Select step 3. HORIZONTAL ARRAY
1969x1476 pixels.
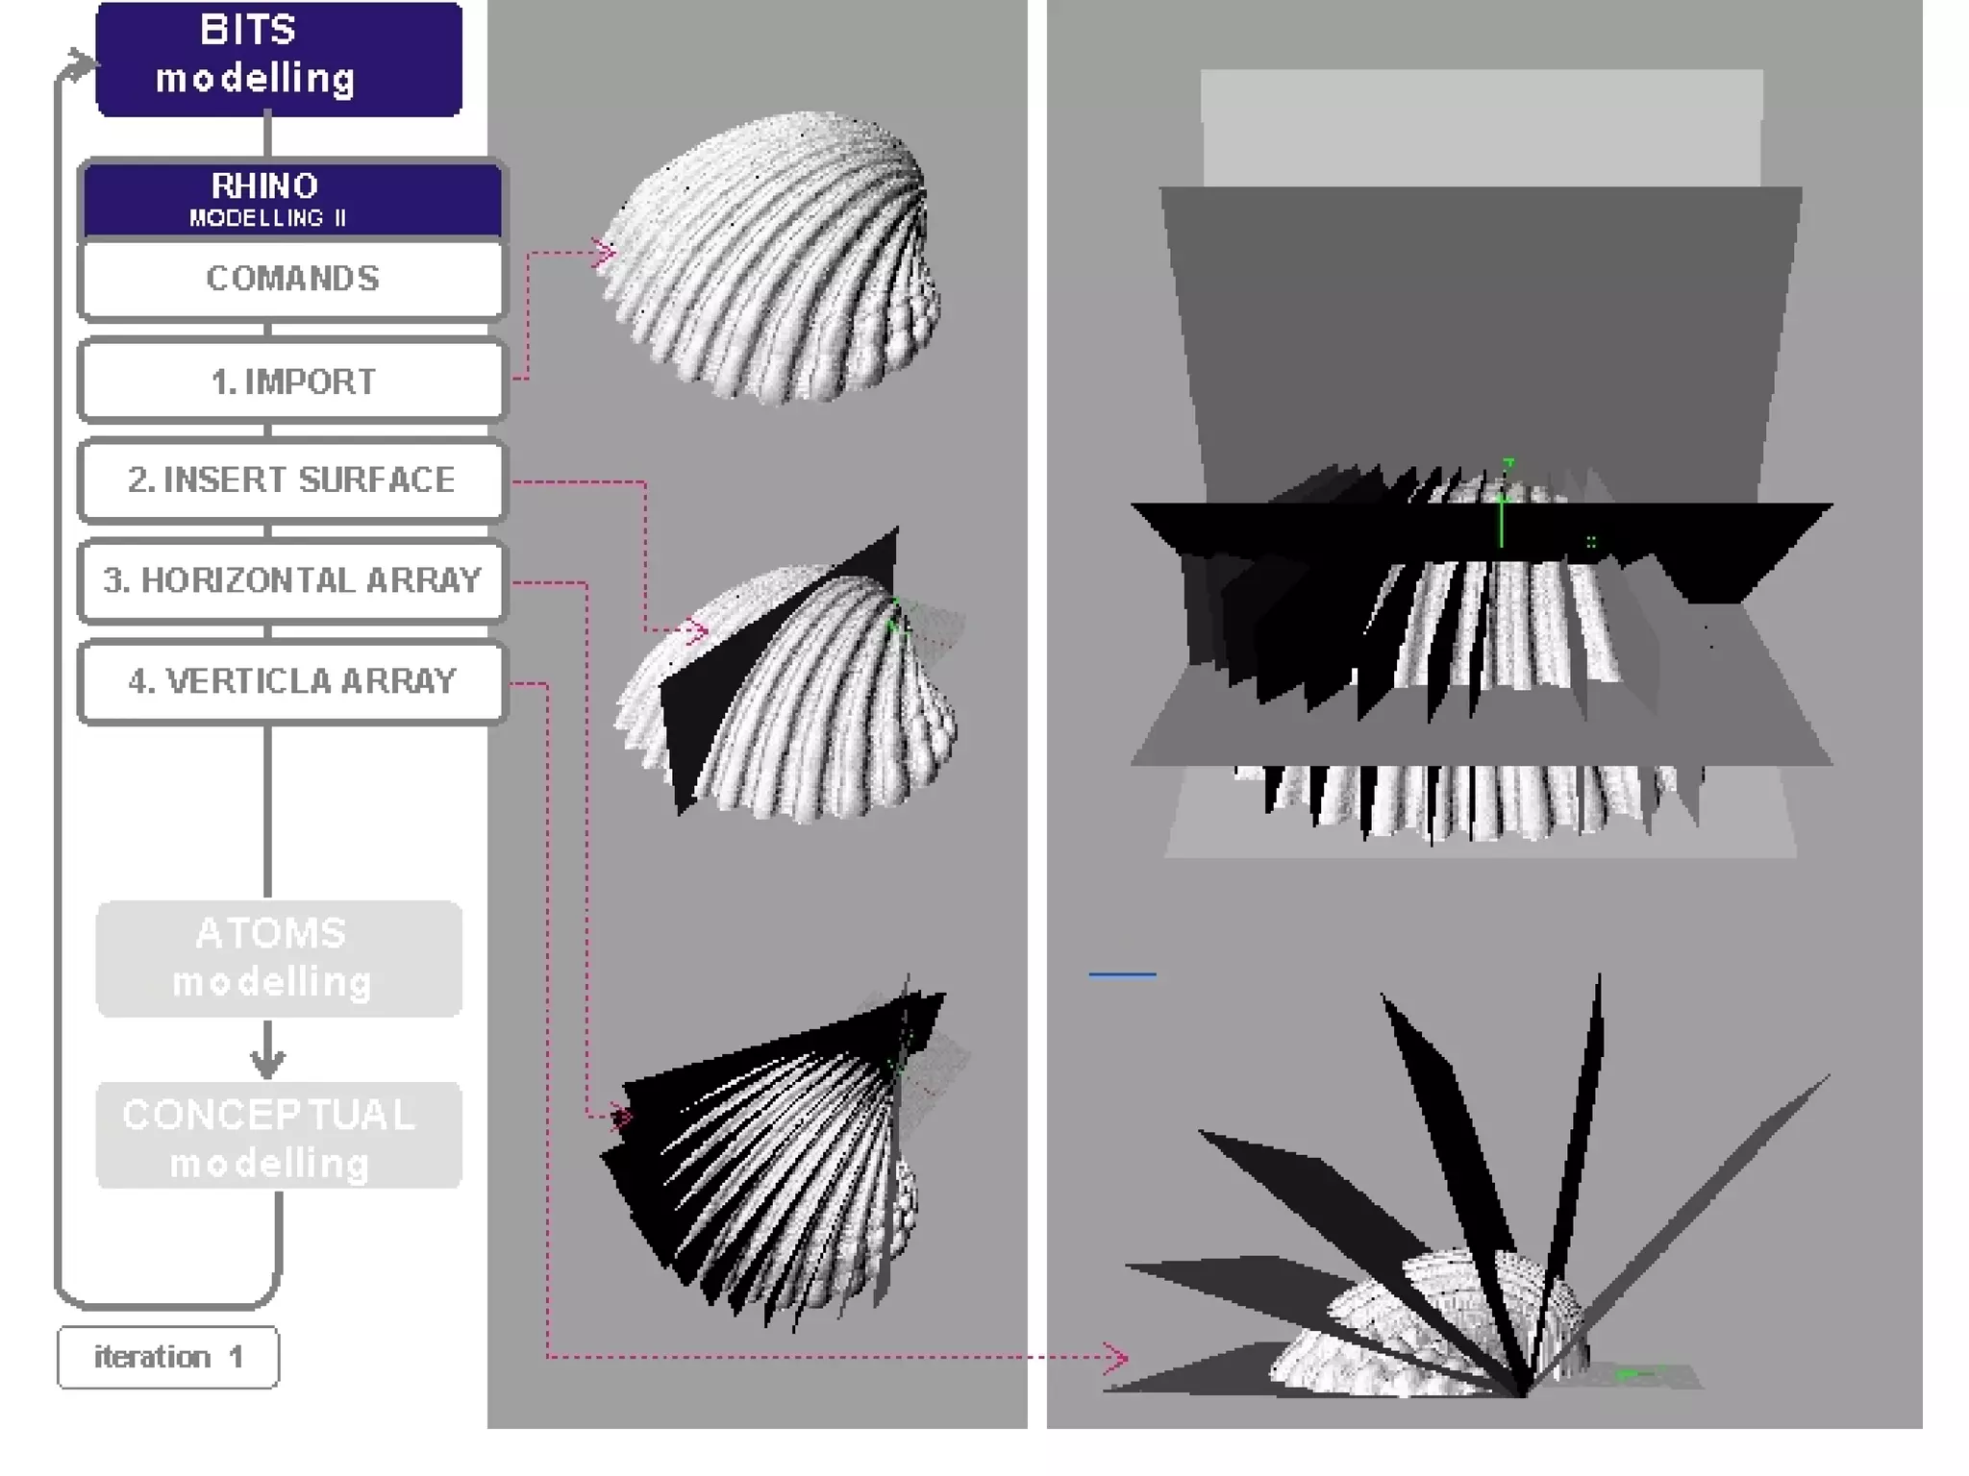pyautogui.click(x=292, y=580)
